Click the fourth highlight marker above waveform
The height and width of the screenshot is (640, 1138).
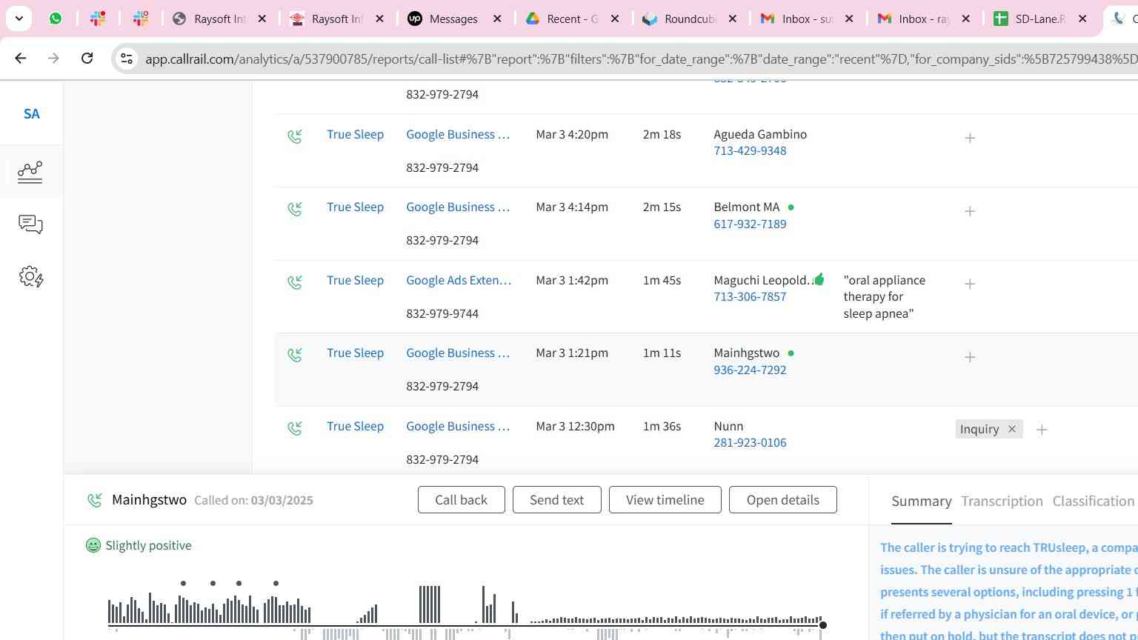(276, 584)
